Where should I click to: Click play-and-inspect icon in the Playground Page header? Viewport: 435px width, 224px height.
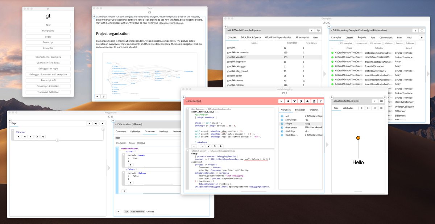pos(96,123)
